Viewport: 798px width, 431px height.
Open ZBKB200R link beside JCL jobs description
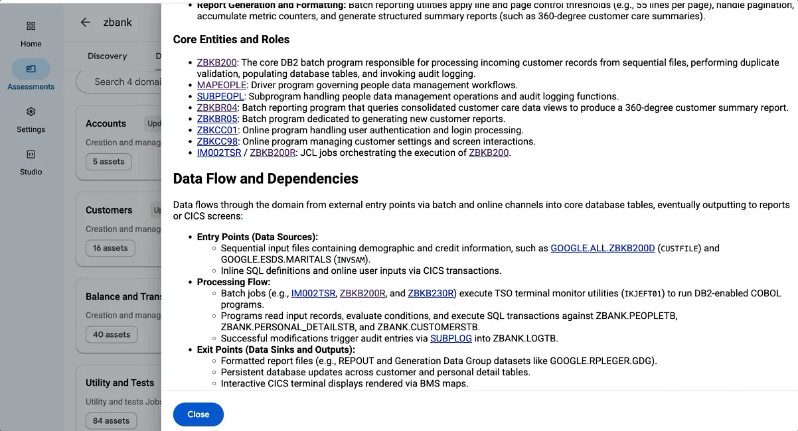pyautogui.click(x=273, y=153)
